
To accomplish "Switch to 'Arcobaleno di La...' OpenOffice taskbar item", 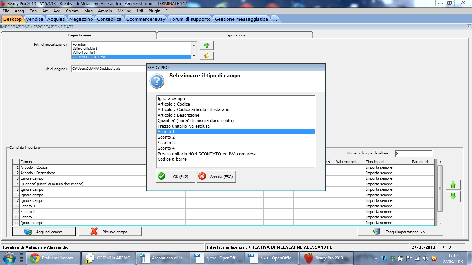I will (x=163, y=258).
